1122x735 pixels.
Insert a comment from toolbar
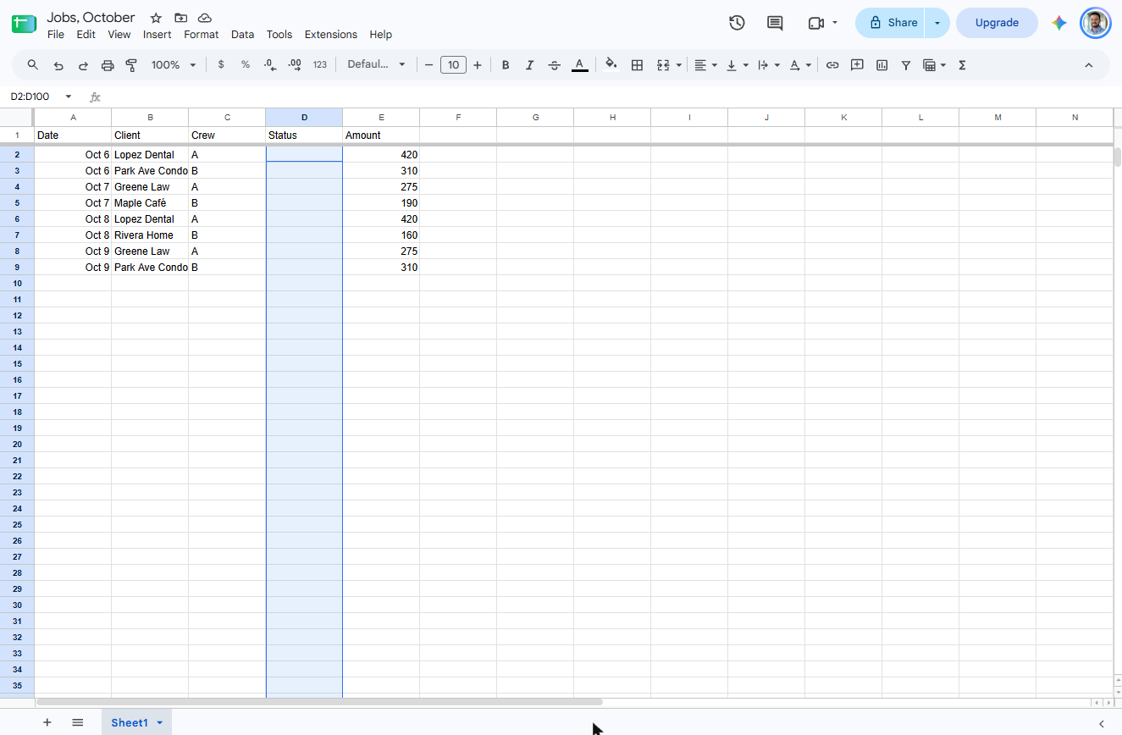click(857, 65)
